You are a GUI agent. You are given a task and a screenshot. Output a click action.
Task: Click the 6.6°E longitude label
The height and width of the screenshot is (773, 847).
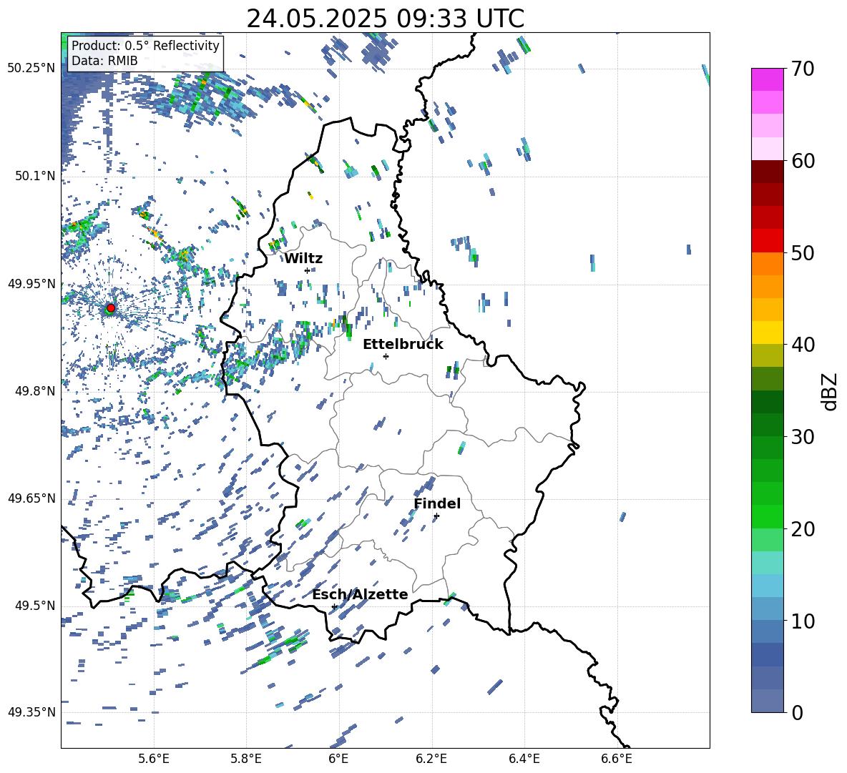(x=617, y=759)
